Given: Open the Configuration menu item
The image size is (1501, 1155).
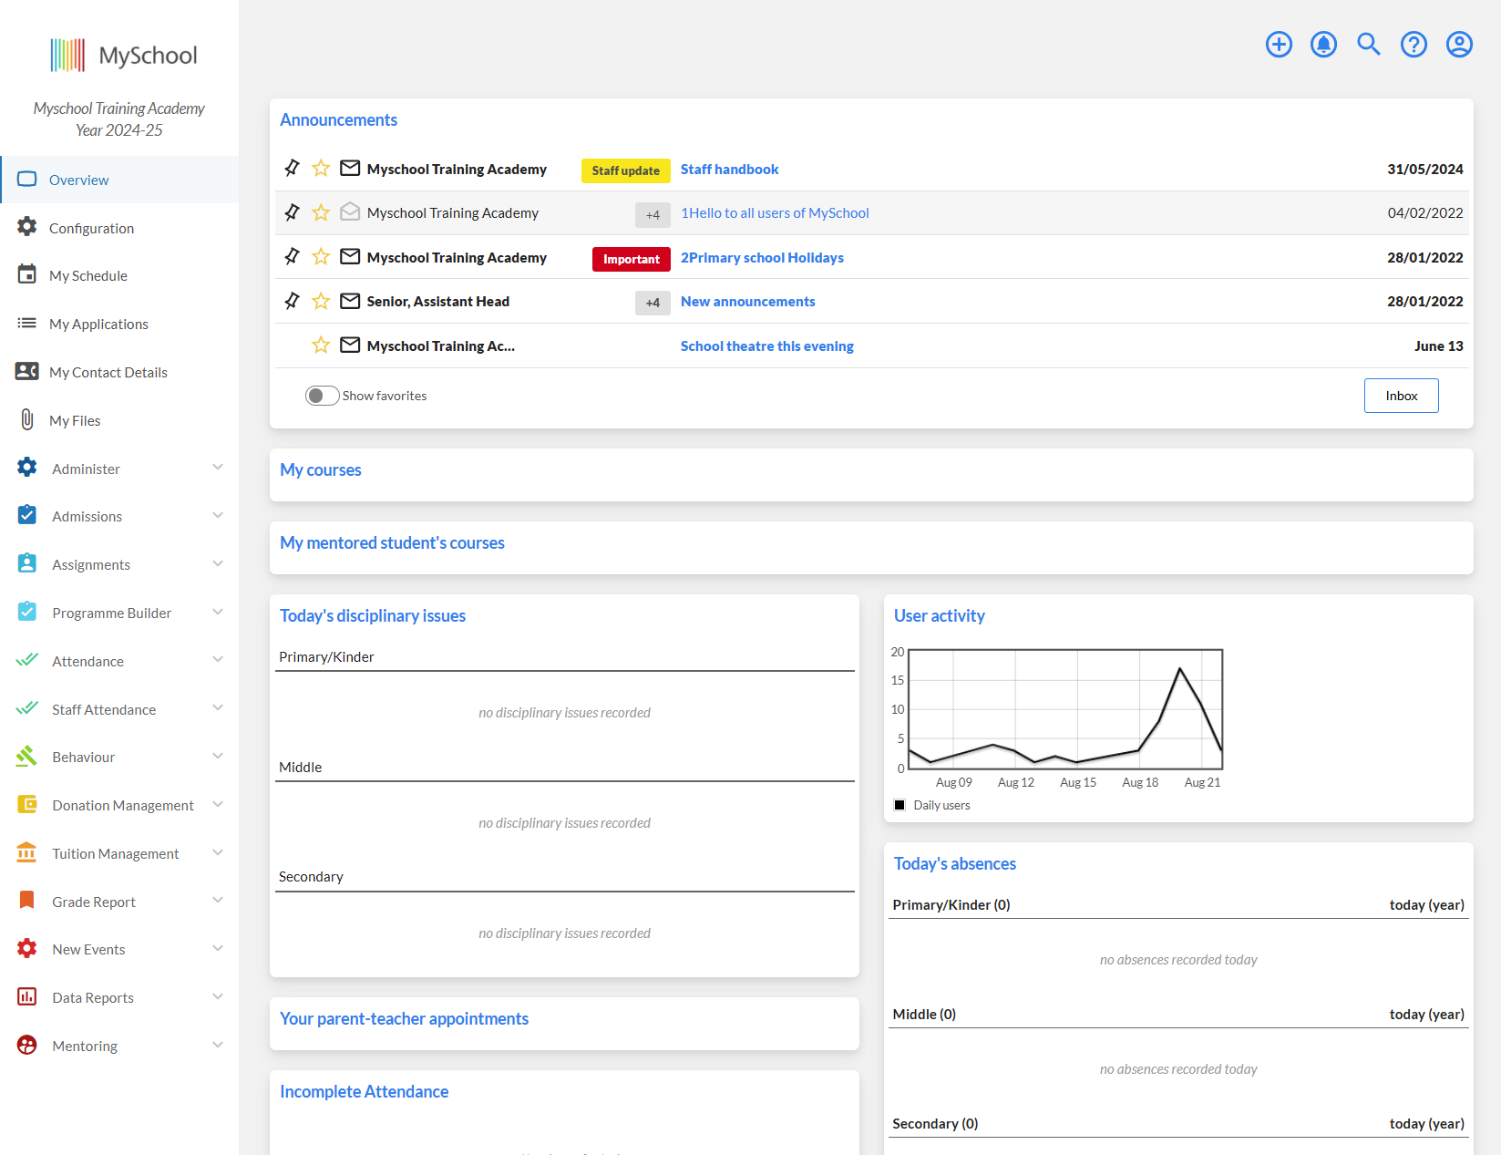Looking at the screenshot, I should coord(91,228).
